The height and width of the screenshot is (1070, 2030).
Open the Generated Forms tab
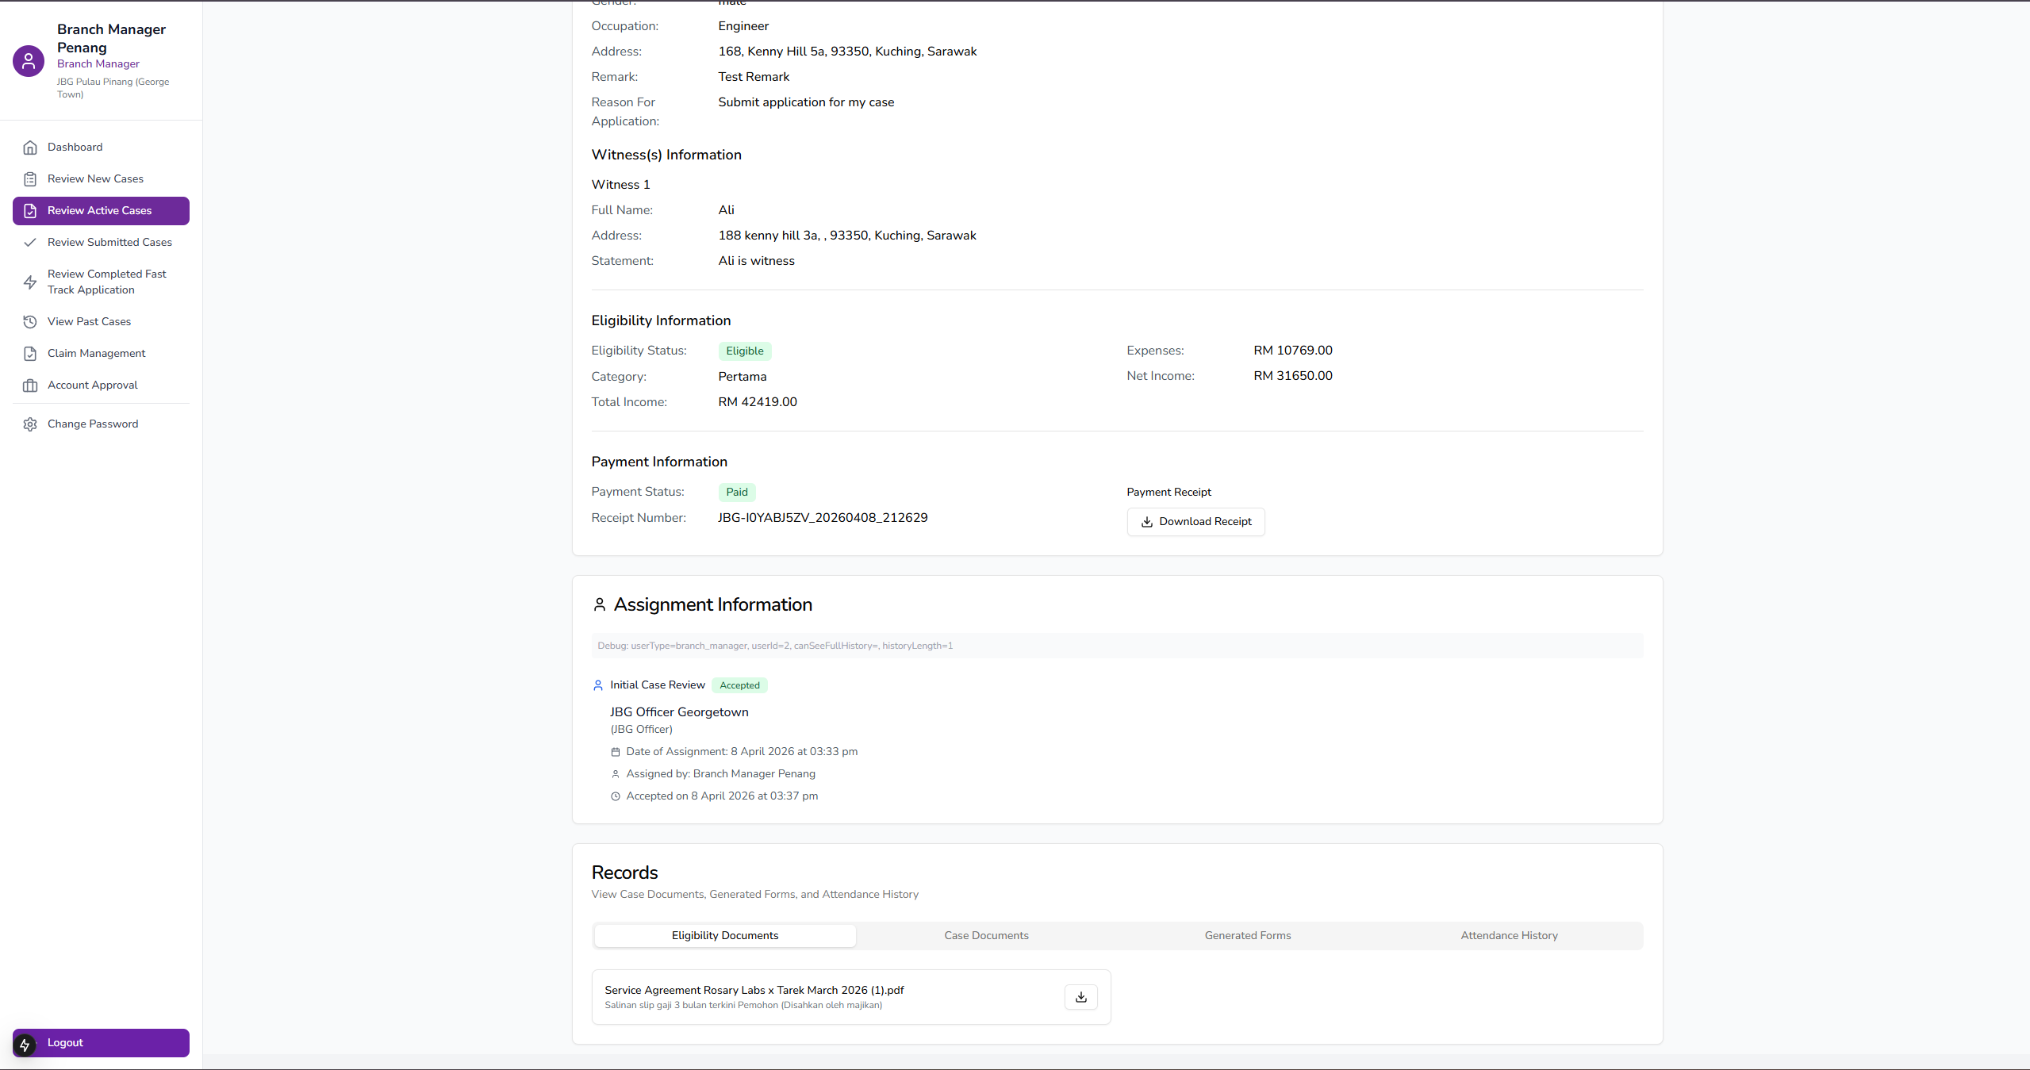point(1247,936)
